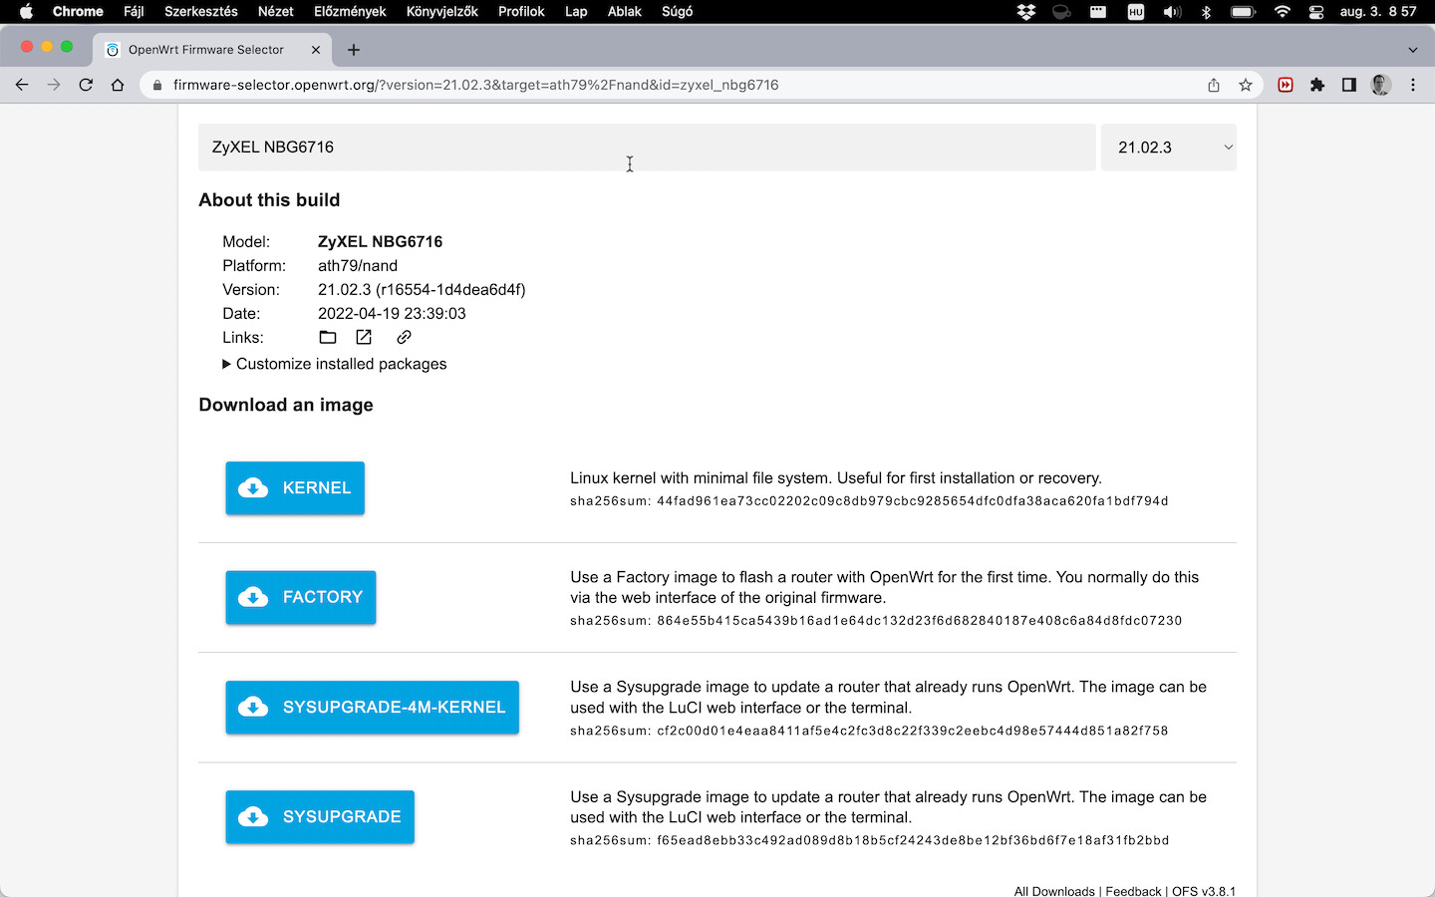Click the menu bar clock aug. 3. 8 57
Image resolution: width=1435 pixels, height=897 pixels.
click(x=1378, y=12)
